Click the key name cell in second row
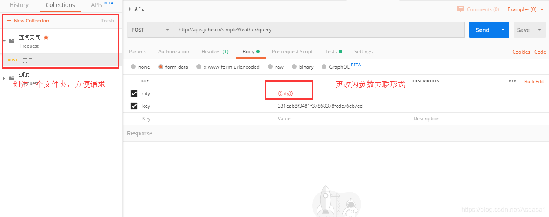 point(207,106)
